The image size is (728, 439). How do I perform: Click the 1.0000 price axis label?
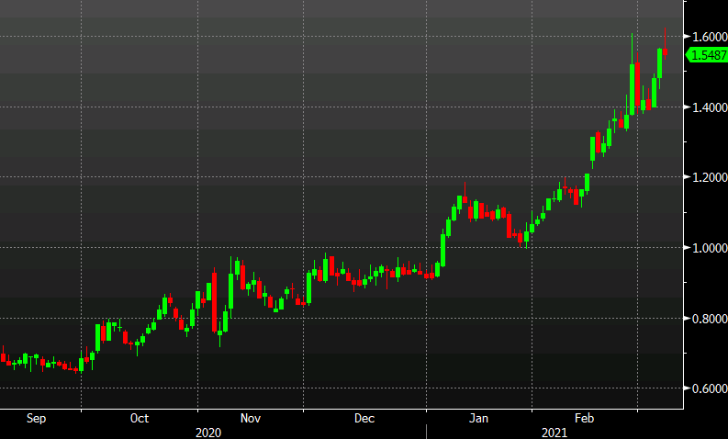tap(707, 248)
